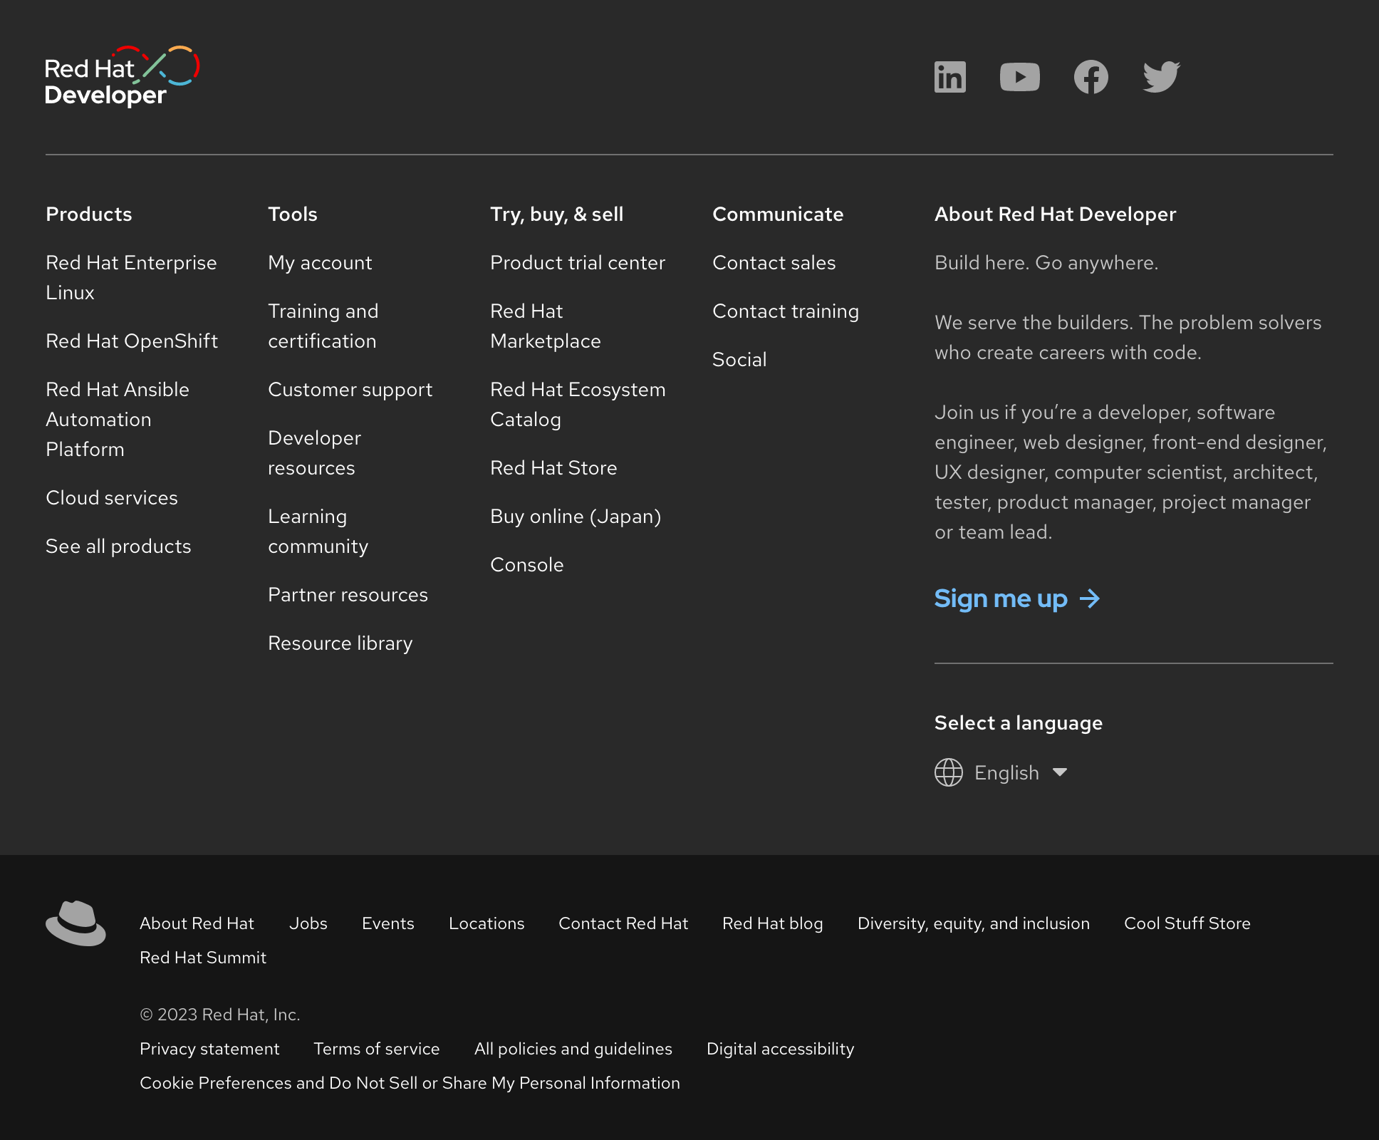Open Terms of service page
The image size is (1379, 1140).
tap(375, 1048)
